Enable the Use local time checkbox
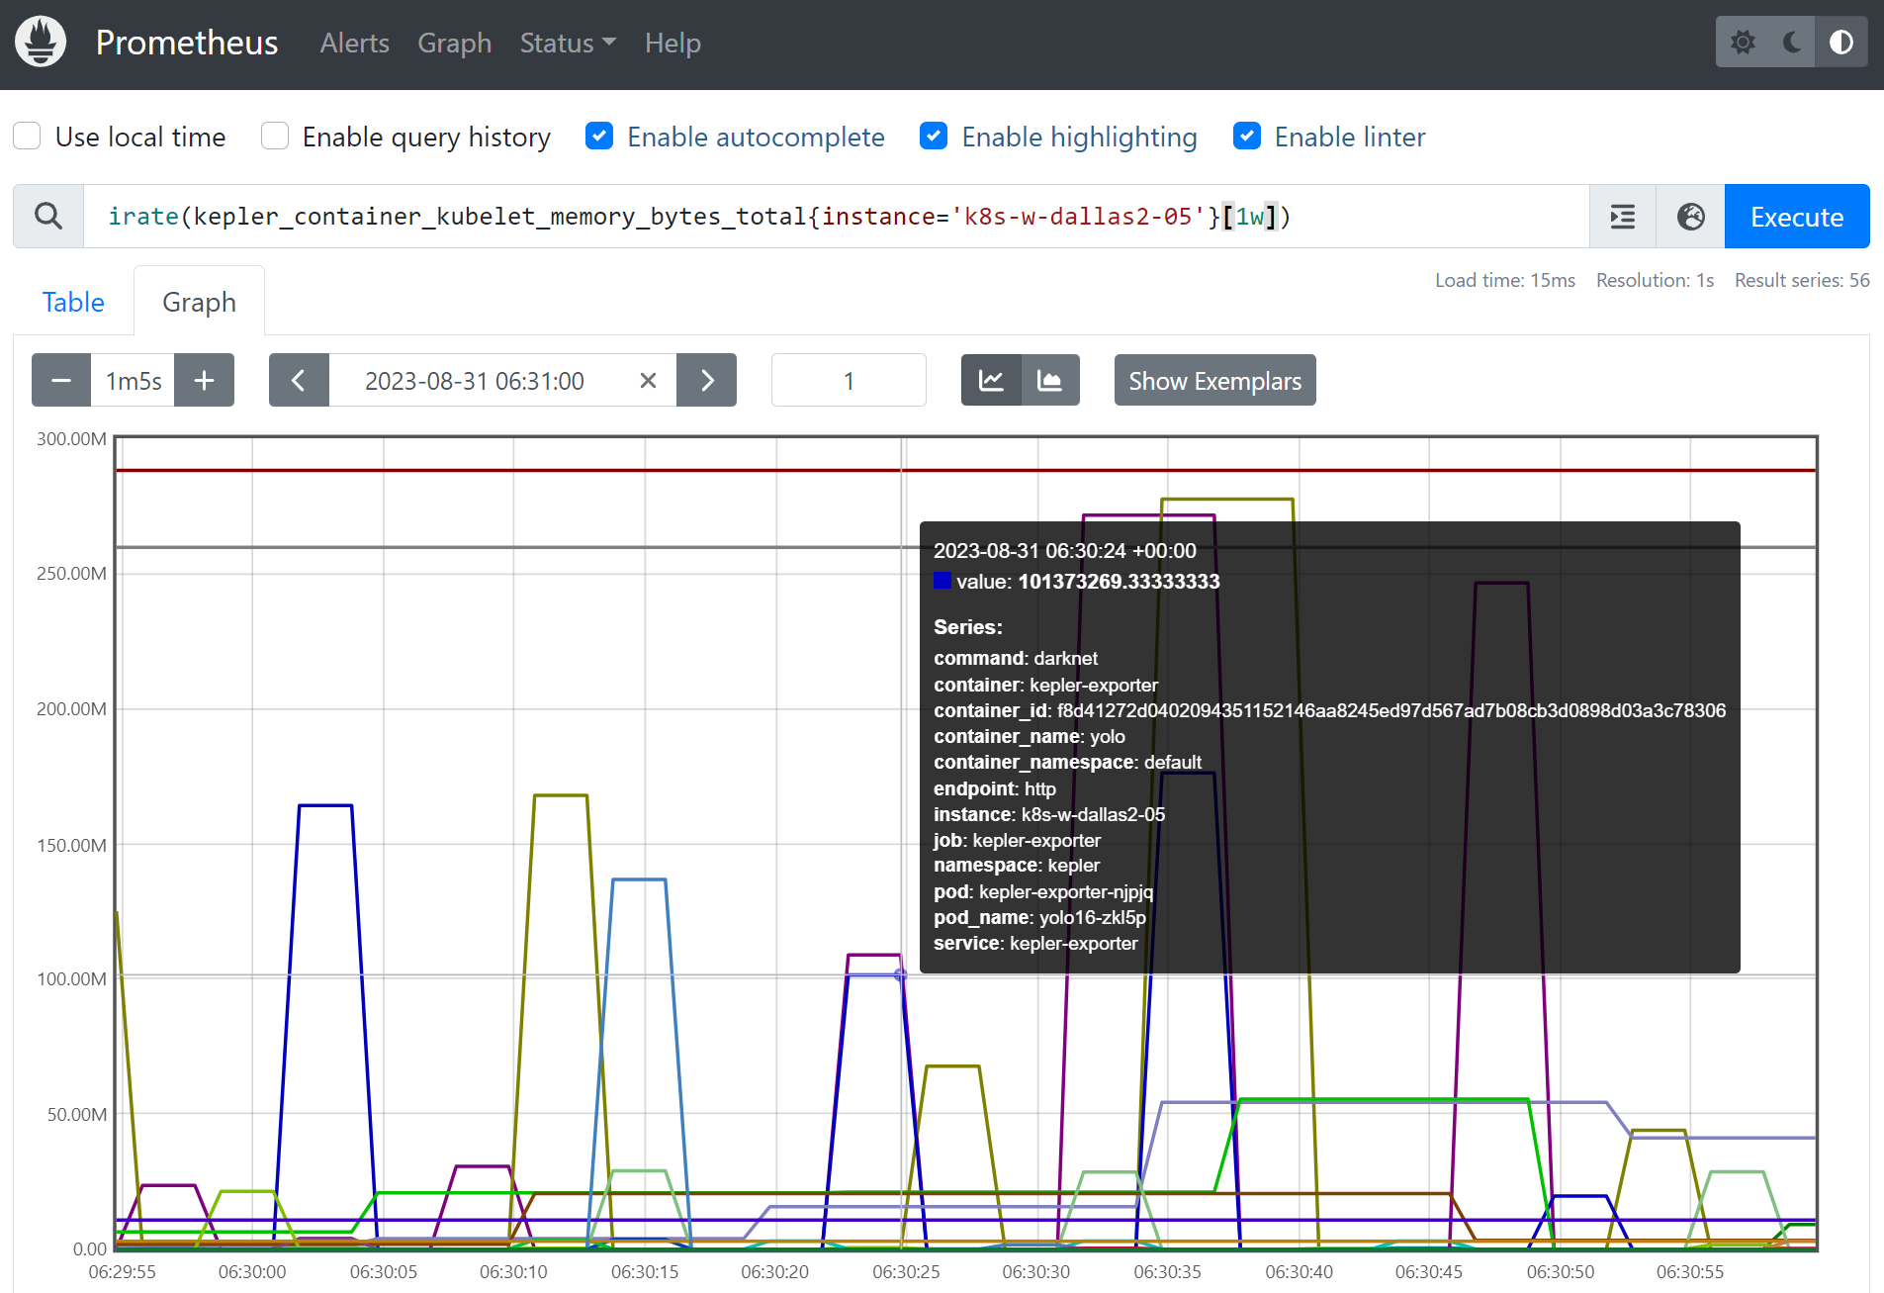 (27, 136)
